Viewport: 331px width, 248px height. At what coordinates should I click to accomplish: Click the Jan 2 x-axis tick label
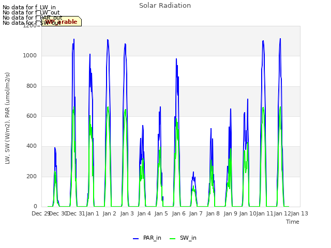tap(110, 213)
